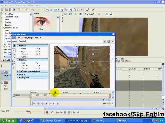
Task: Click the What's This help icon
Action: pos(93,10)
